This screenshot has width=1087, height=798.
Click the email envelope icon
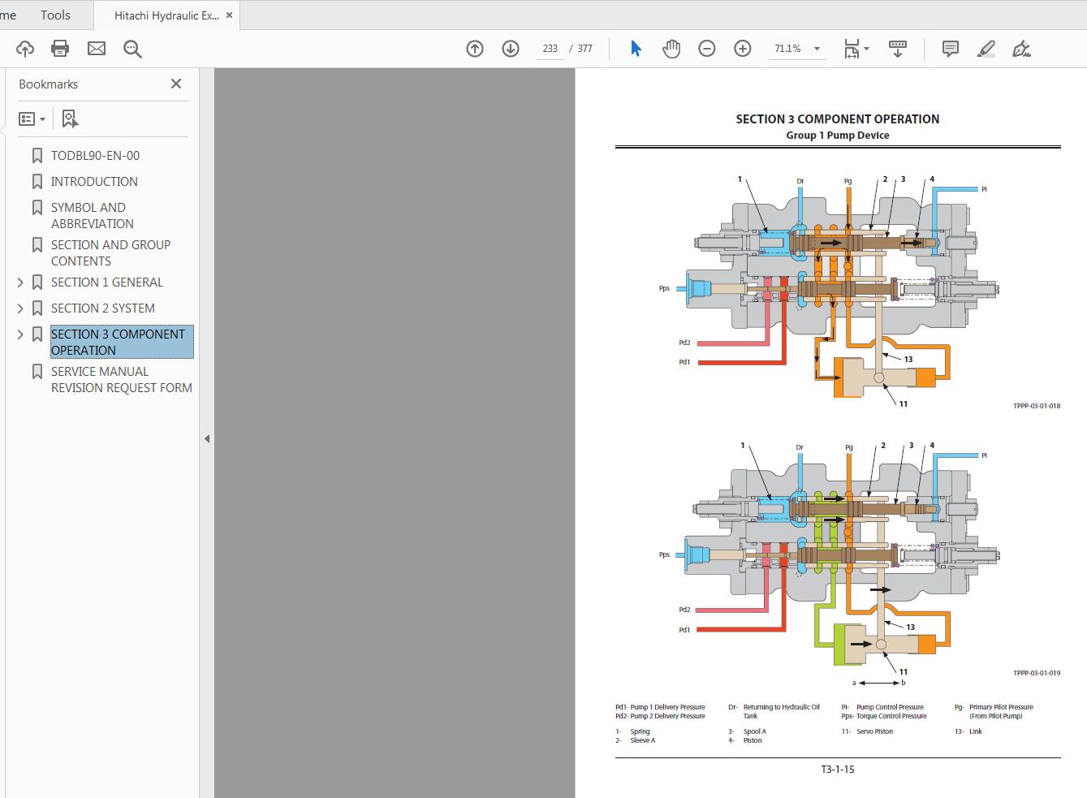coord(97,49)
